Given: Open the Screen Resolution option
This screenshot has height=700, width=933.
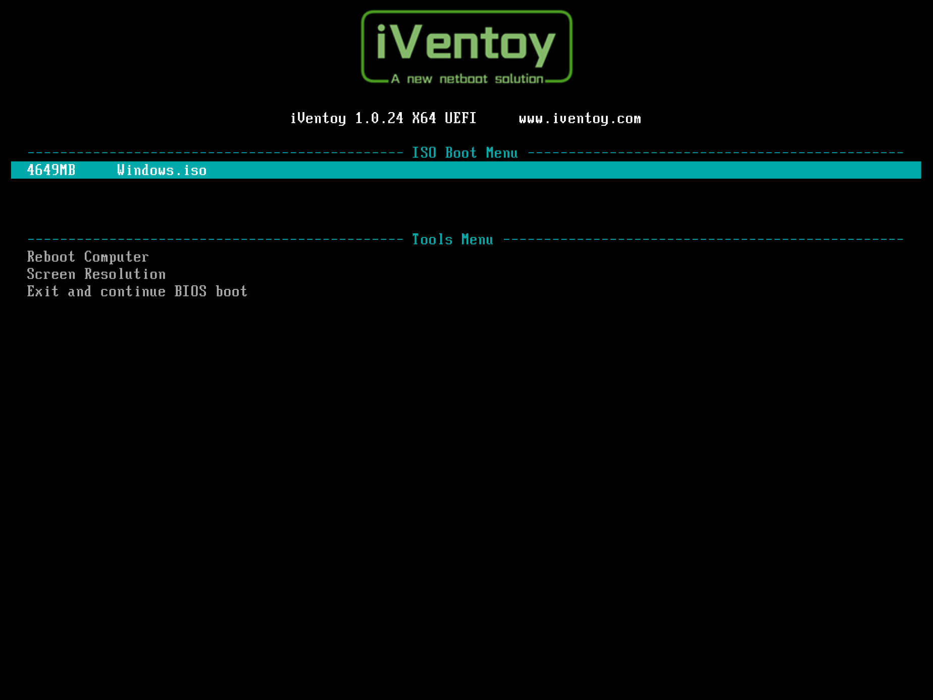Looking at the screenshot, I should click(x=96, y=274).
